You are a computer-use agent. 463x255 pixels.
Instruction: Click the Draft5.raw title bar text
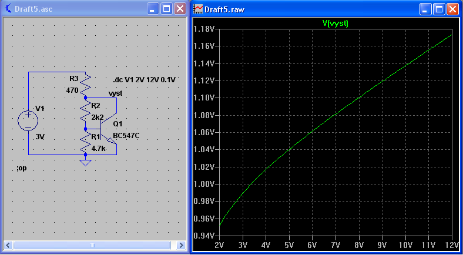224,10
